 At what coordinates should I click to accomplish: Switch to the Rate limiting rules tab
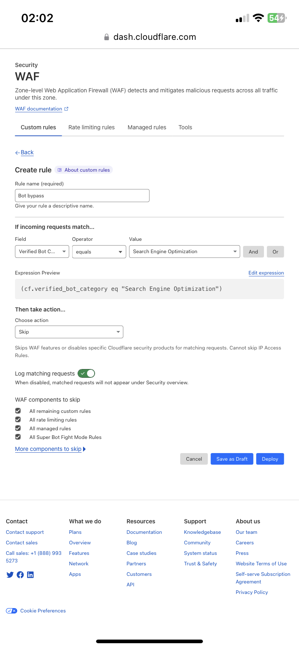coord(91,127)
